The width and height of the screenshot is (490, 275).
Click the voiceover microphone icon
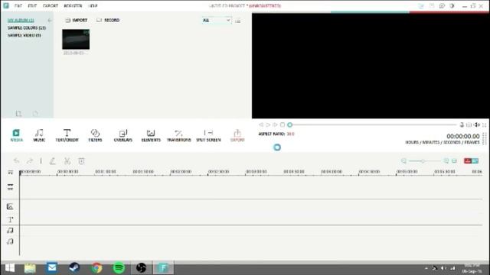point(462,125)
